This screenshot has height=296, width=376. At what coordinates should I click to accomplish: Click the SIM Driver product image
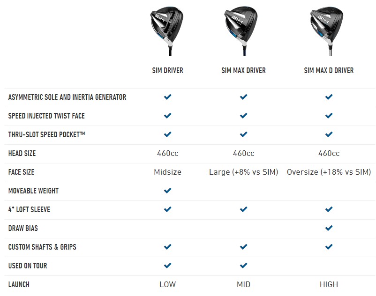point(167,31)
